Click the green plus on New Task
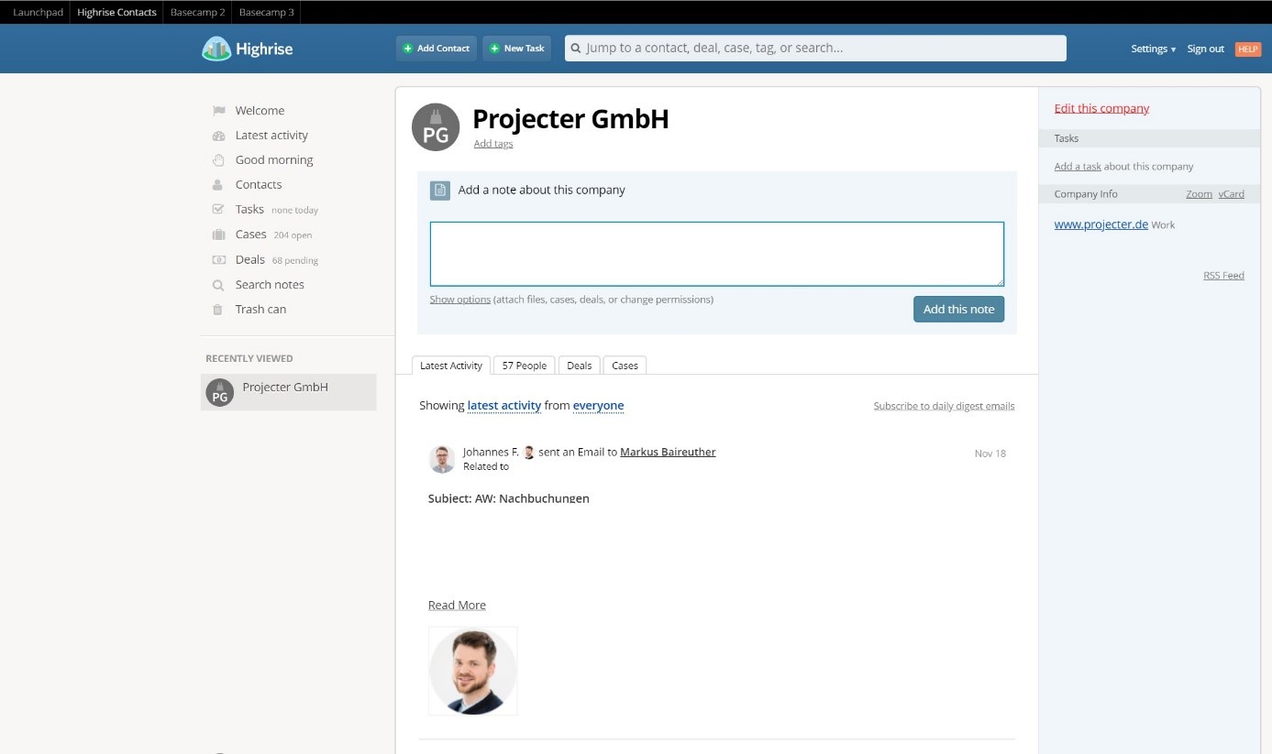This screenshot has height=754, width=1272. pyautogui.click(x=495, y=49)
